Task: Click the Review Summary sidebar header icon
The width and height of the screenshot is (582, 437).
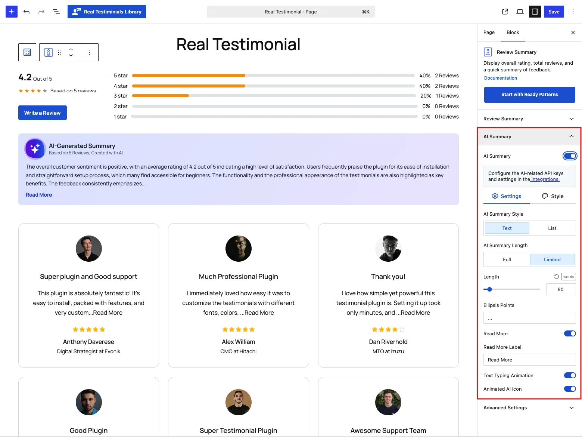Action: pos(488,52)
